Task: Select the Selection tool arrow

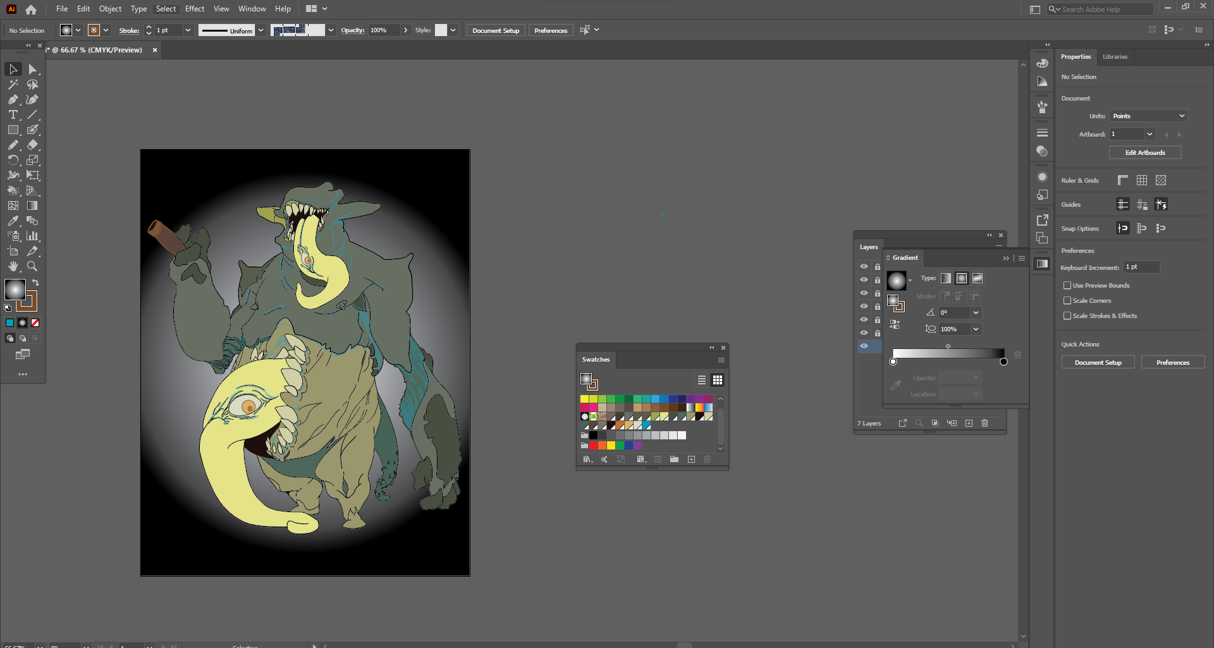Action: coord(13,69)
